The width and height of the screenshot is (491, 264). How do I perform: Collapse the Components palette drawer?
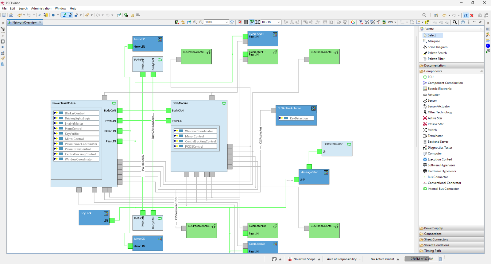pyautogui.click(x=451, y=71)
